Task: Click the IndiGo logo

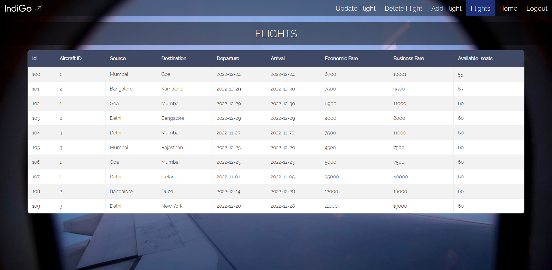Action: click(x=18, y=8)
